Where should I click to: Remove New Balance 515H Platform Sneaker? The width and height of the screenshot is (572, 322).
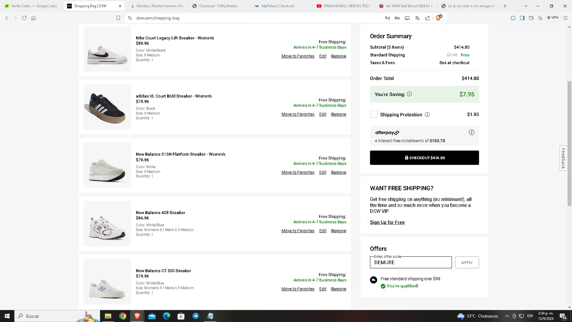(339, 172)
